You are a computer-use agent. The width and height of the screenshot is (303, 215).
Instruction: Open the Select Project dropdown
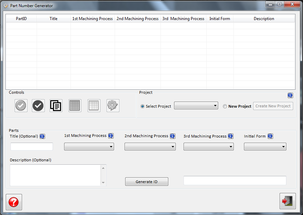[x=196, y=105]
